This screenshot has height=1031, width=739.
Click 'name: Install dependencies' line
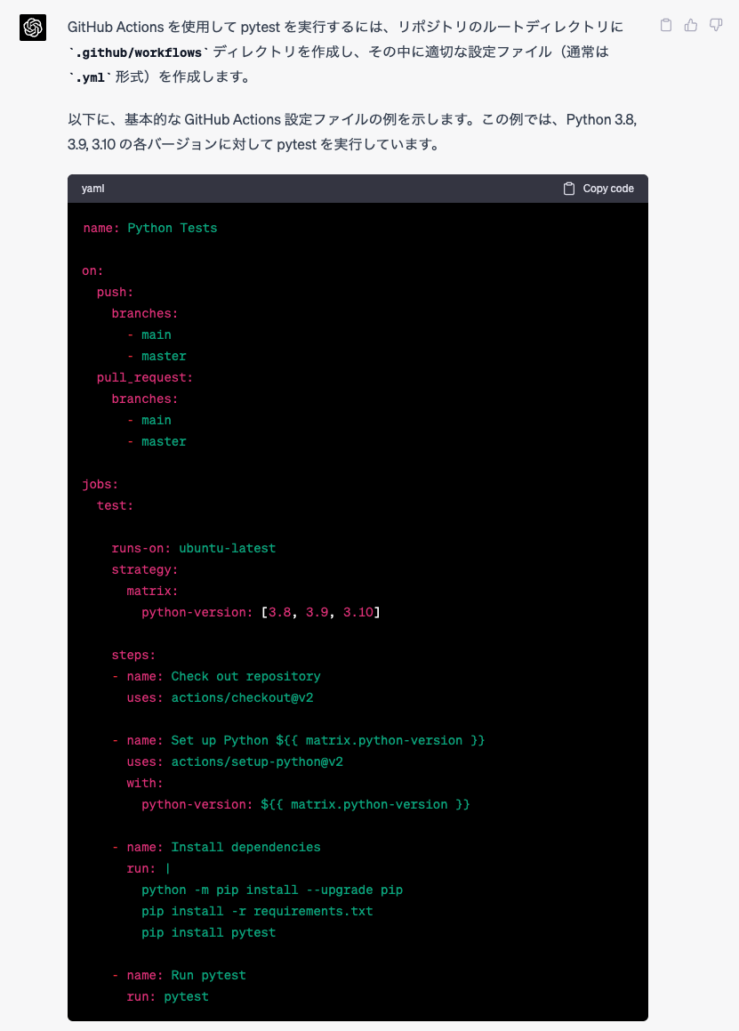pos(216,847)
